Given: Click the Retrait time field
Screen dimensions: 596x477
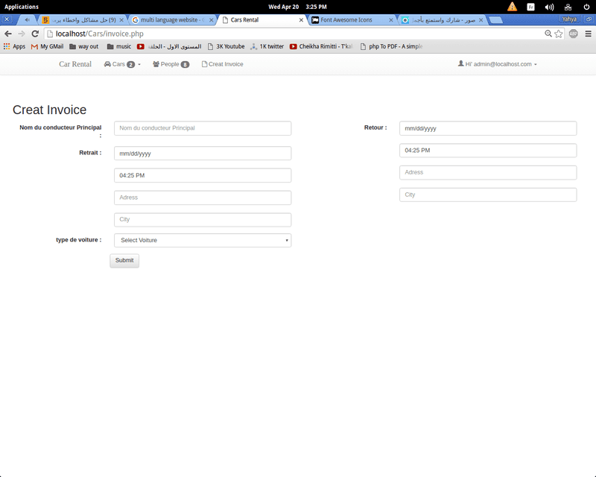Looking at the screenshot, I should click(x=203, y=175).
